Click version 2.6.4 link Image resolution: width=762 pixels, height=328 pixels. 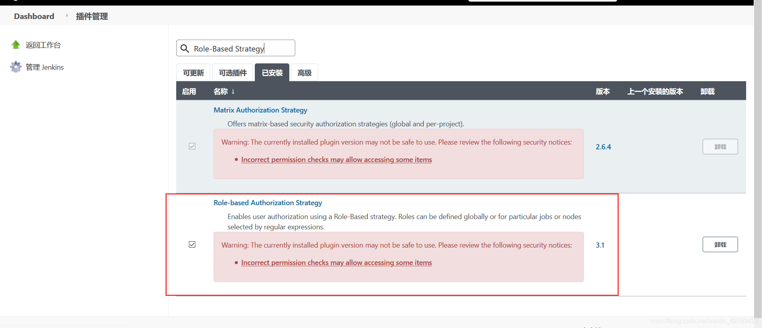603,147
